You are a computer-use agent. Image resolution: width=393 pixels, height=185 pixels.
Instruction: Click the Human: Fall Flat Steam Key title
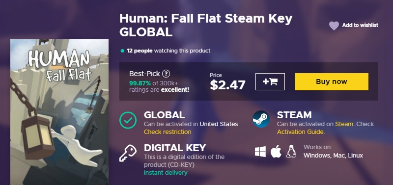206,25
